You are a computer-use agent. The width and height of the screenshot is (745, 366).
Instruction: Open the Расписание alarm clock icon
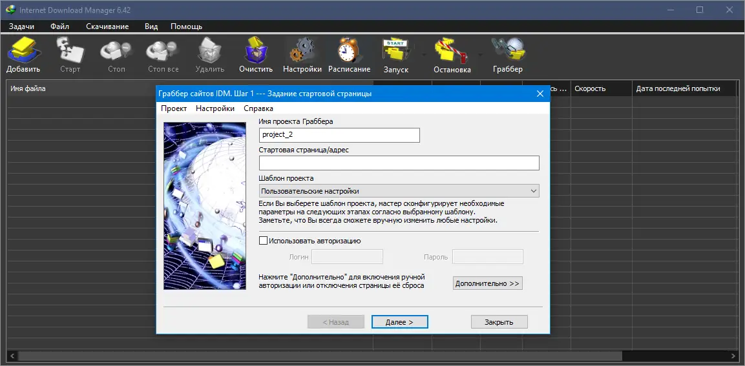pos(349,55)
